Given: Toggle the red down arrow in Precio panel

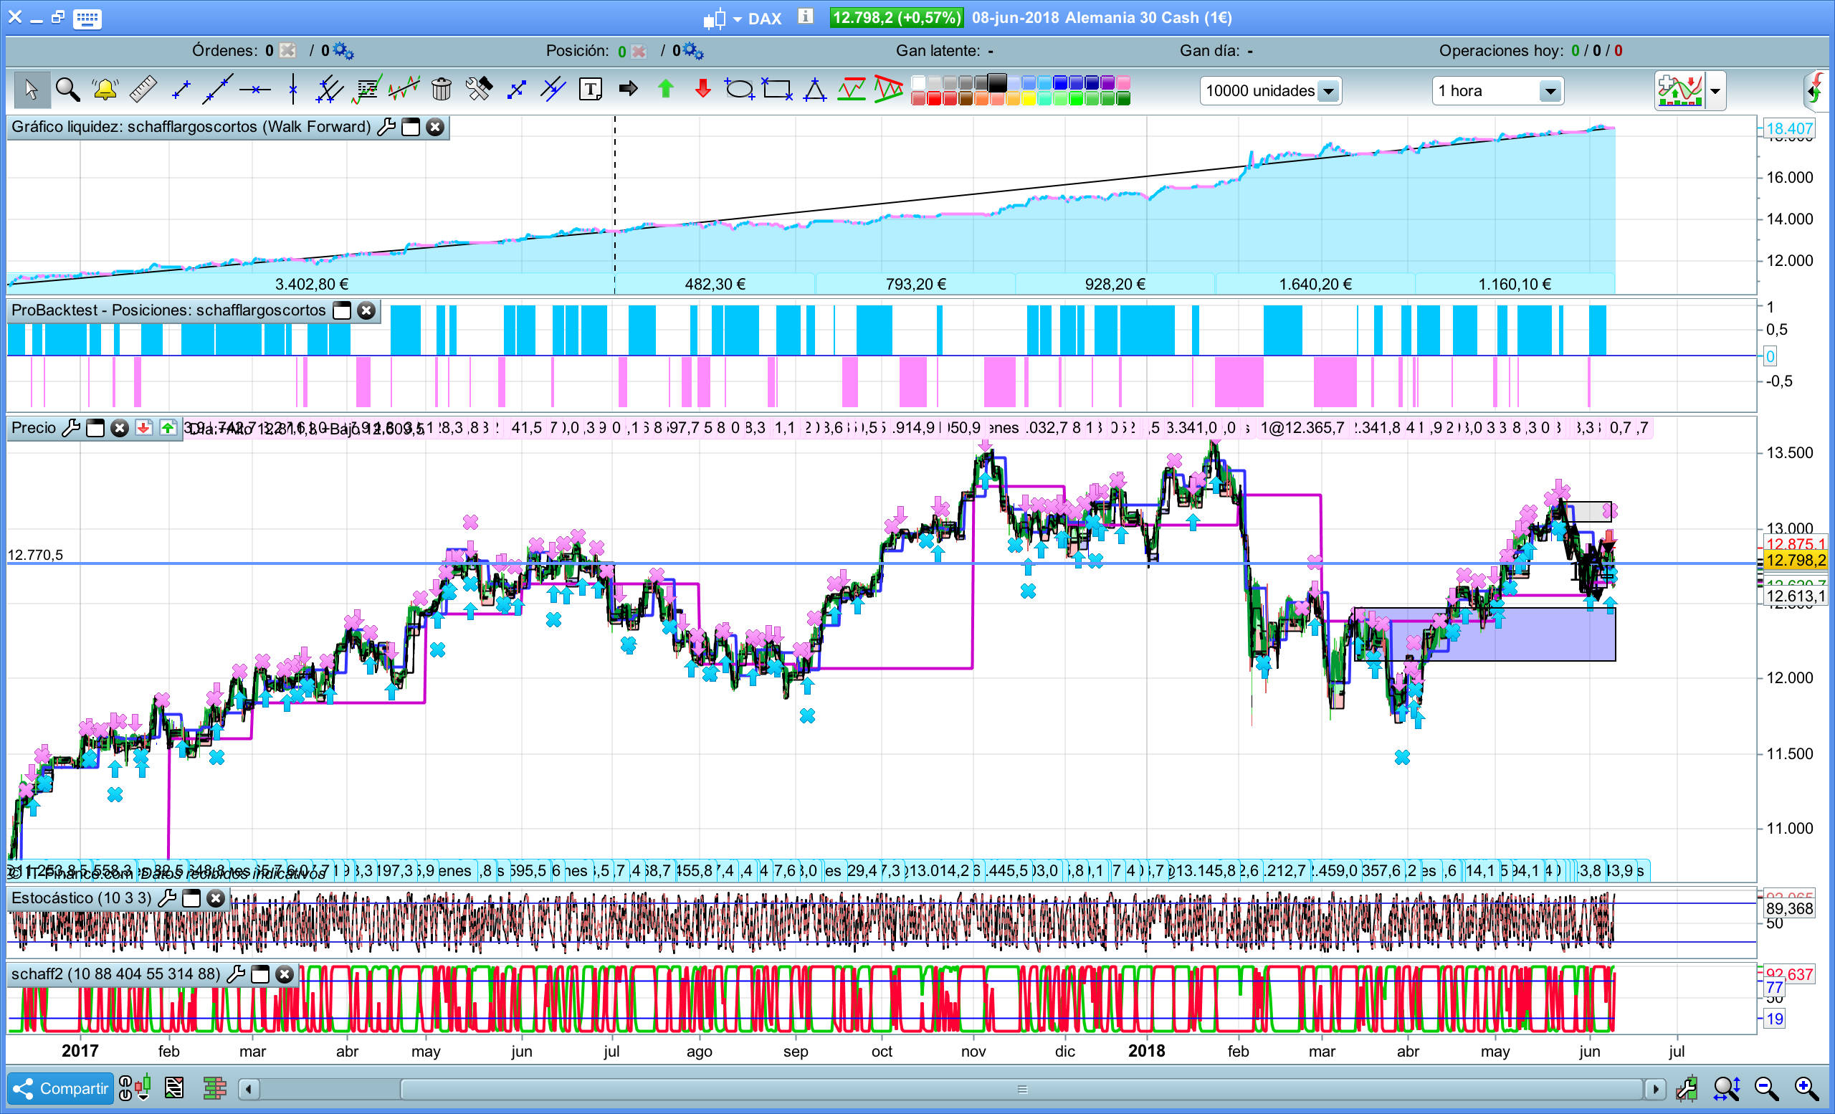Looking at the screenshot, I should click(144, 427).
